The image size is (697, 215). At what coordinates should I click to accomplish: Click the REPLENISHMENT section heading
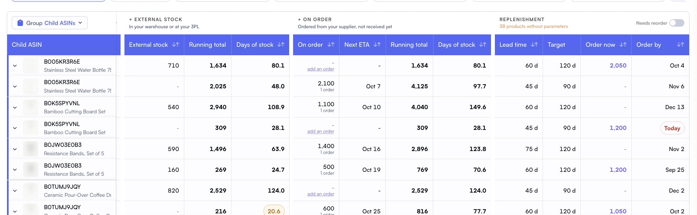coord(522,19)
